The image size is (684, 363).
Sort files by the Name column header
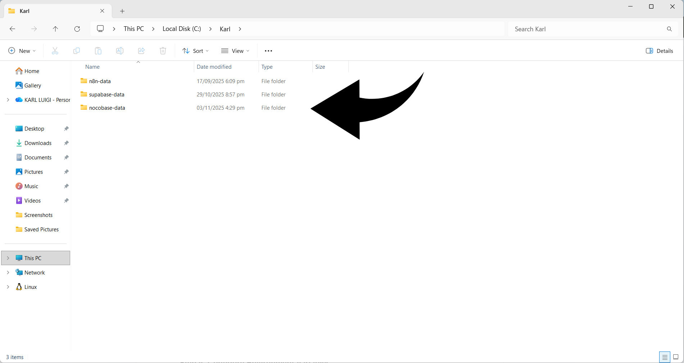(x=92, y=67)
